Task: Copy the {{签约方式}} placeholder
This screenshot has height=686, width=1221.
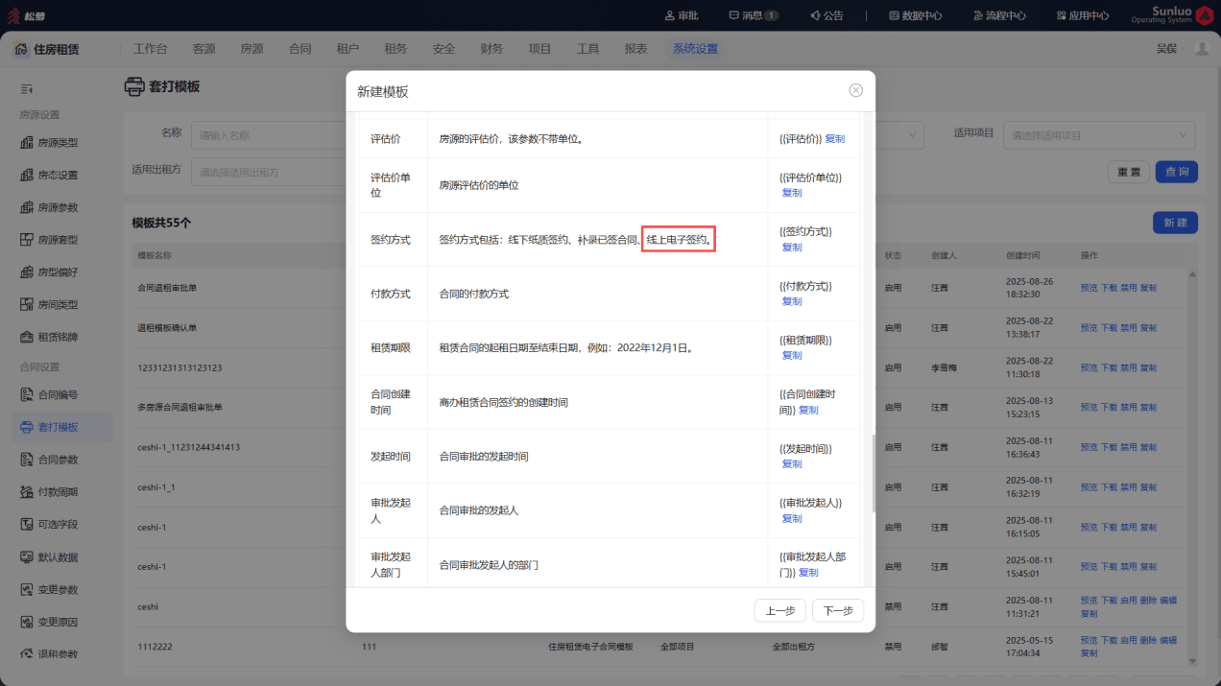Action: [792, 248]
